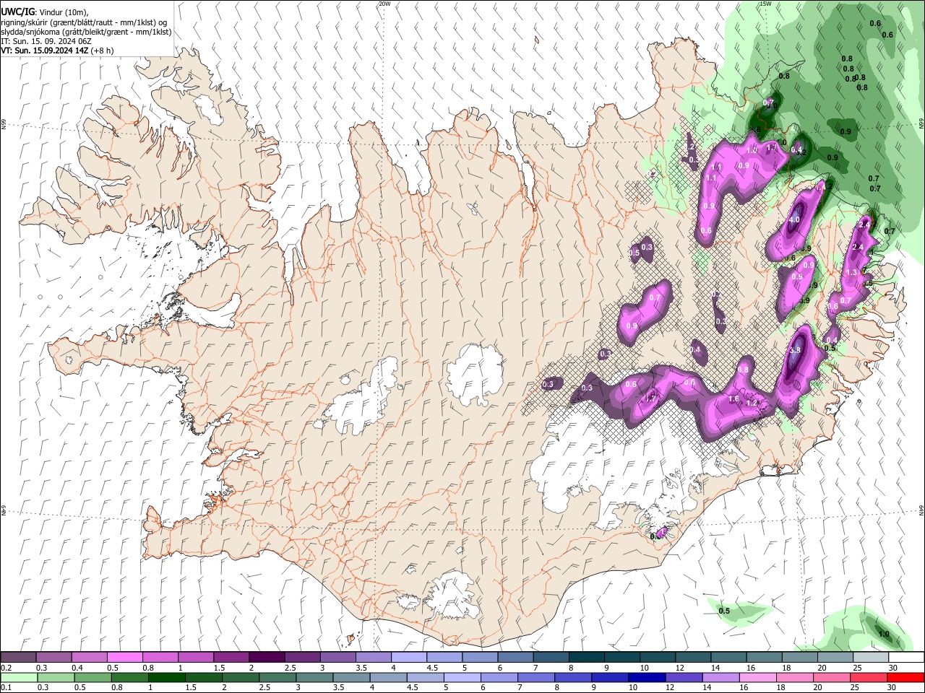The height and width of the screenshot is (693, 925).
Task: Click the '15W' longitude label
Action: click(765, 4)
